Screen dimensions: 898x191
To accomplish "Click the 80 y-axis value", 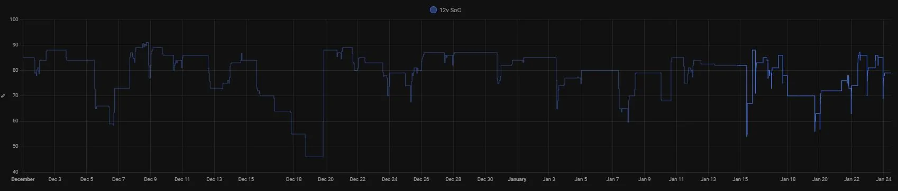I will (15, 70).
